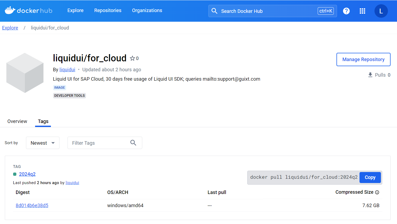The width and height of the screenshot is (397, 224).
Task: Select the Tags tab
Action: pos(43,121)
